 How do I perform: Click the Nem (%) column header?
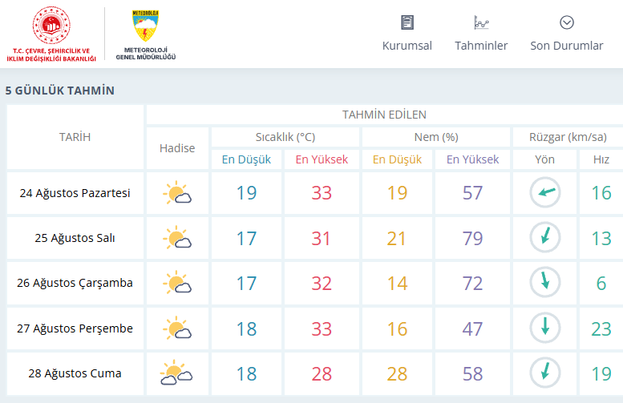[436, 137]
